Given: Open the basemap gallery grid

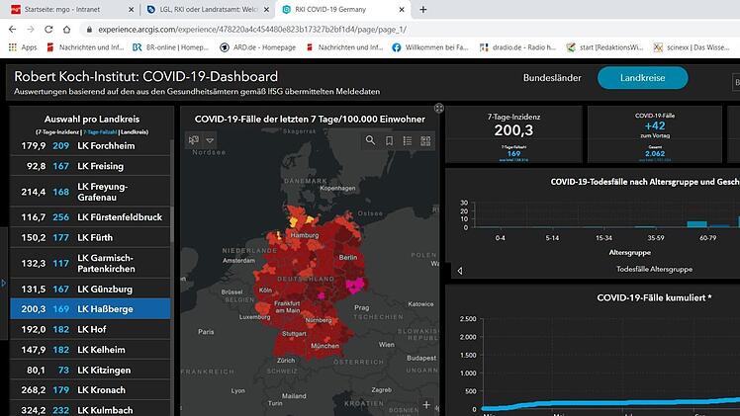Looking at the screenshot, I should click(425, 140).
